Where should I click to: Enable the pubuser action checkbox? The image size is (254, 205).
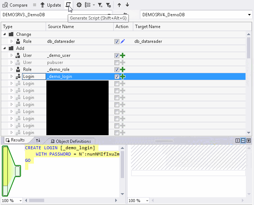pos(117,62)
